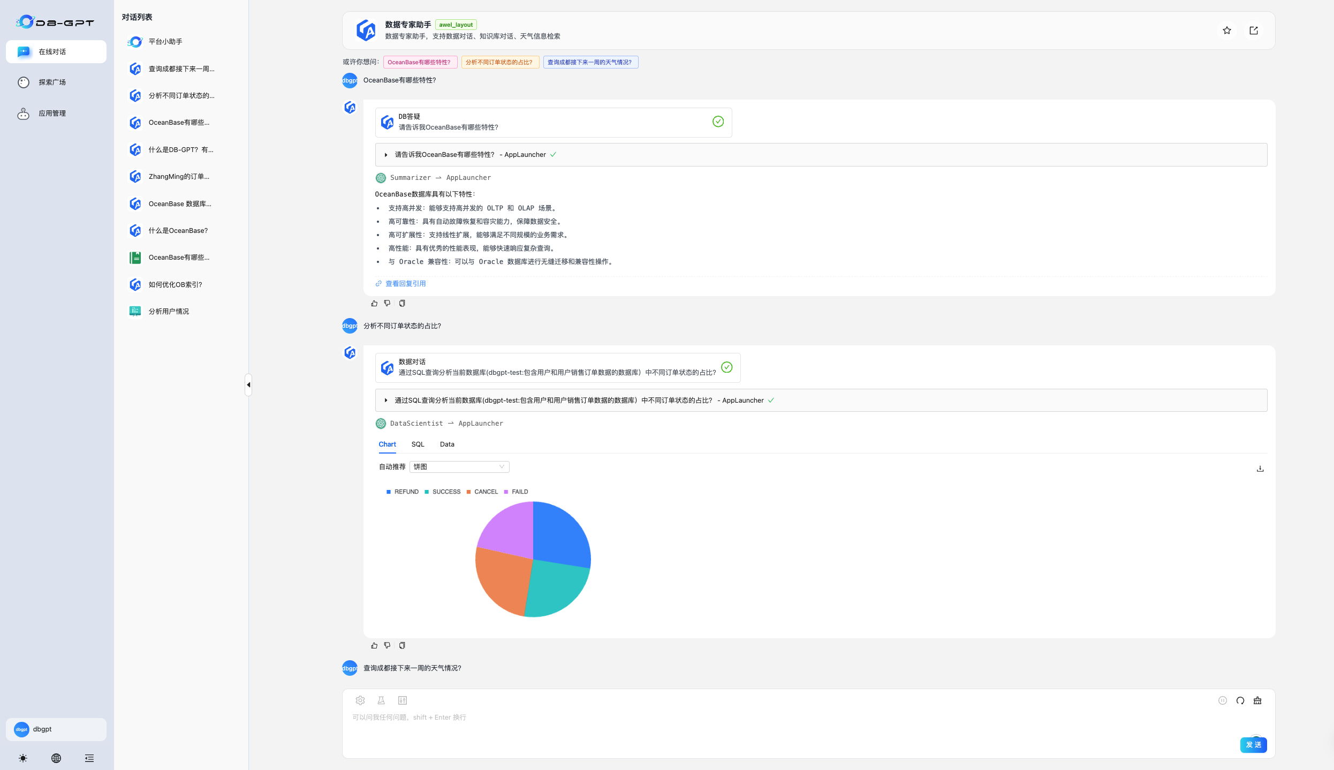Image resolution: width=1334 pixels, height=770 pixels.
Task: Copy the pie chart response
Action: click(x=402, y=645)
